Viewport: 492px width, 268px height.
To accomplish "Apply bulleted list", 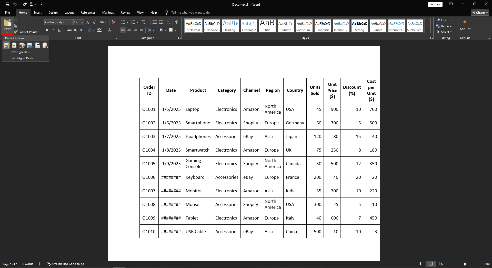I will coord(123,22).
